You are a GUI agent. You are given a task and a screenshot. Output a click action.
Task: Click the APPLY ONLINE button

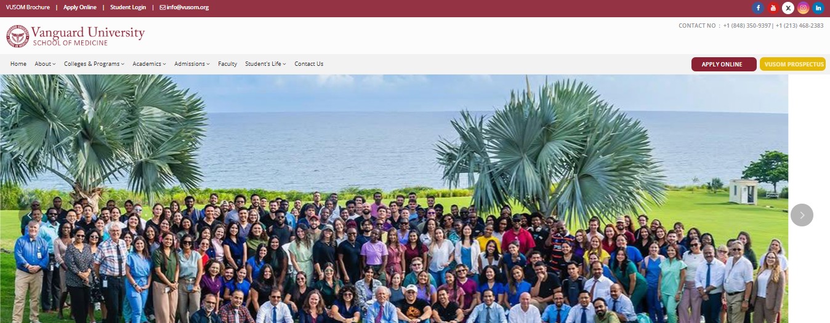723,64
